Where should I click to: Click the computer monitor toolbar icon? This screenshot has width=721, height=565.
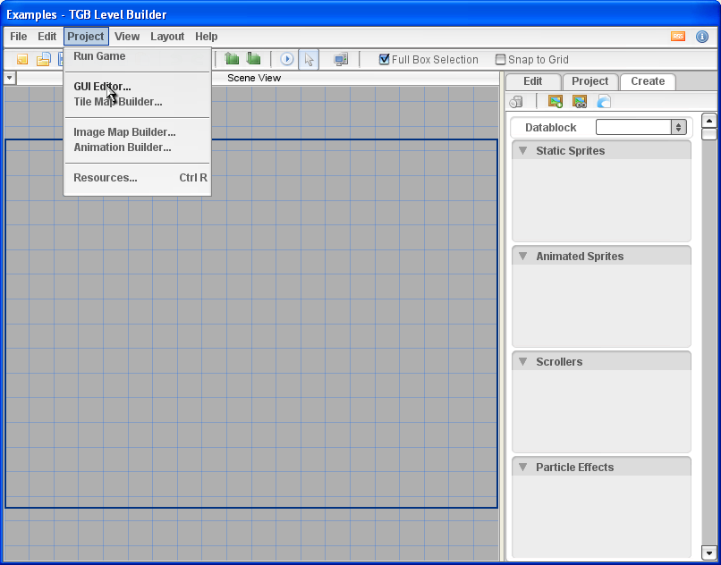(x=341, y=59)
